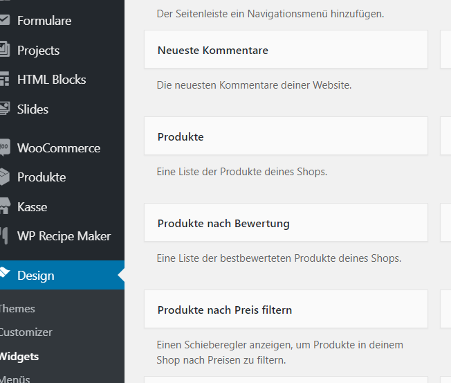The image size is (451, 383).
Task: Select the Widgets submenu entry
Action: tap(19, 357)
